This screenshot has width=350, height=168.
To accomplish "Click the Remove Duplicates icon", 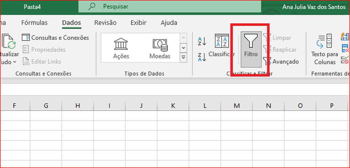I will coord(345,48).
